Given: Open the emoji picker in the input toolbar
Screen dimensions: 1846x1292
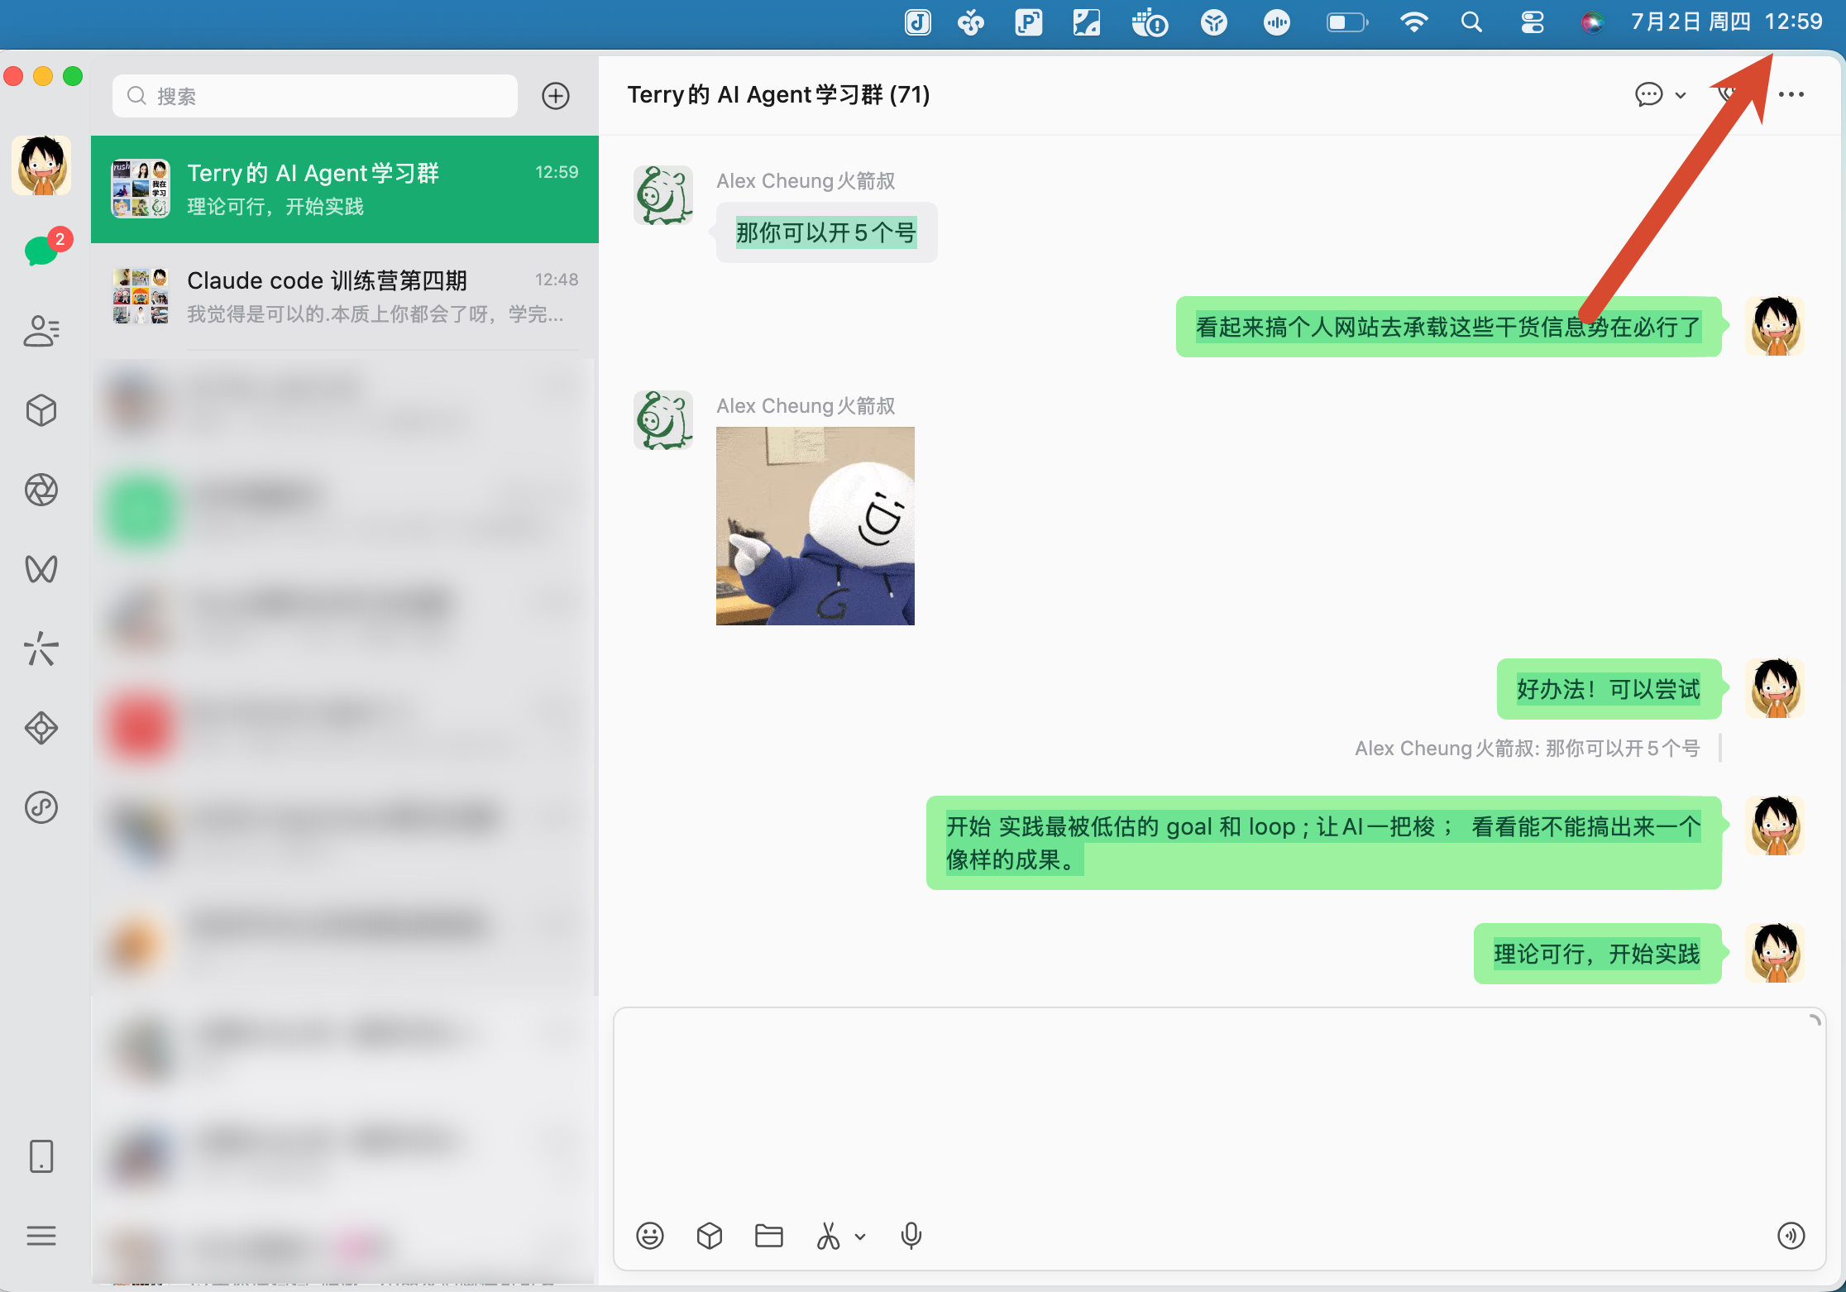Looking at the screenshot, I should click(x=650, y=1236).
